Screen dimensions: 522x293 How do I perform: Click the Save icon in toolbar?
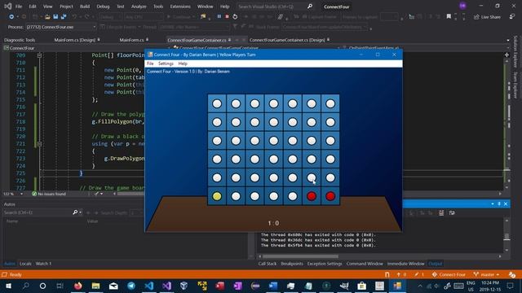[55, 16]
